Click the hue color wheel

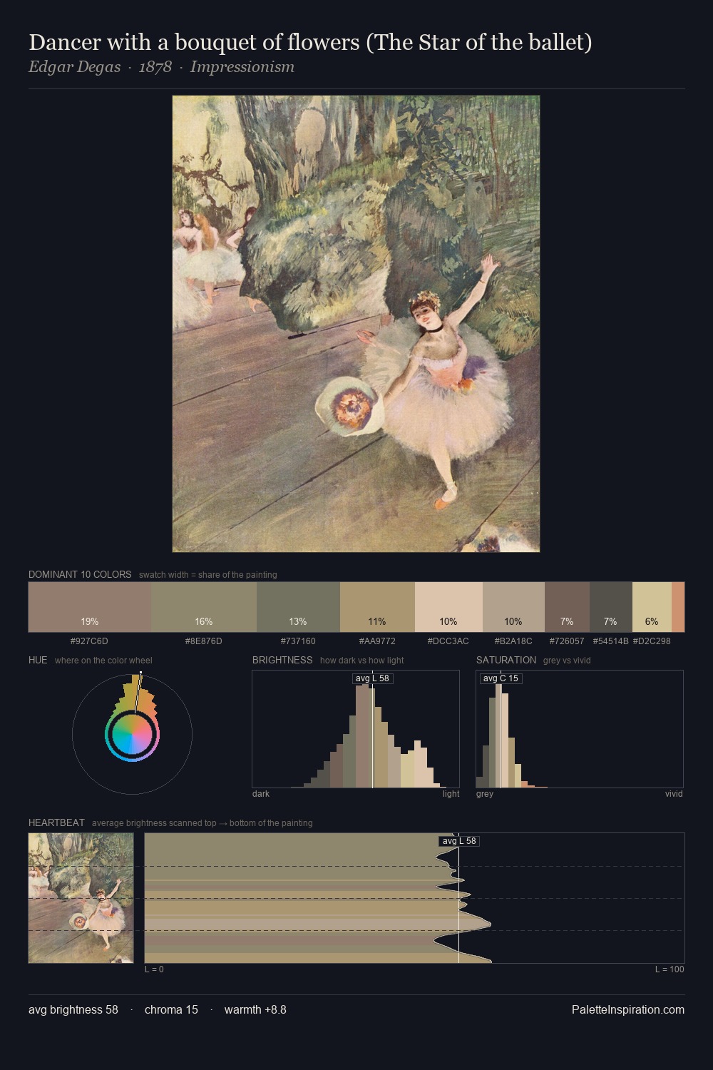pos(132,733)
